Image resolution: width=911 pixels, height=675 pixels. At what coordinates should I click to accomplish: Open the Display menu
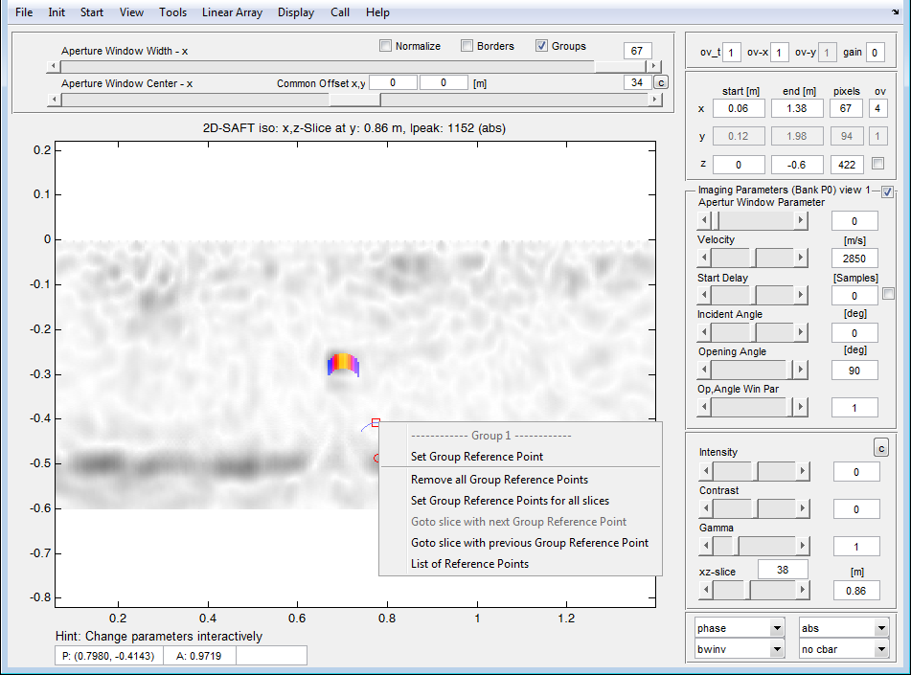click(296, 12)
